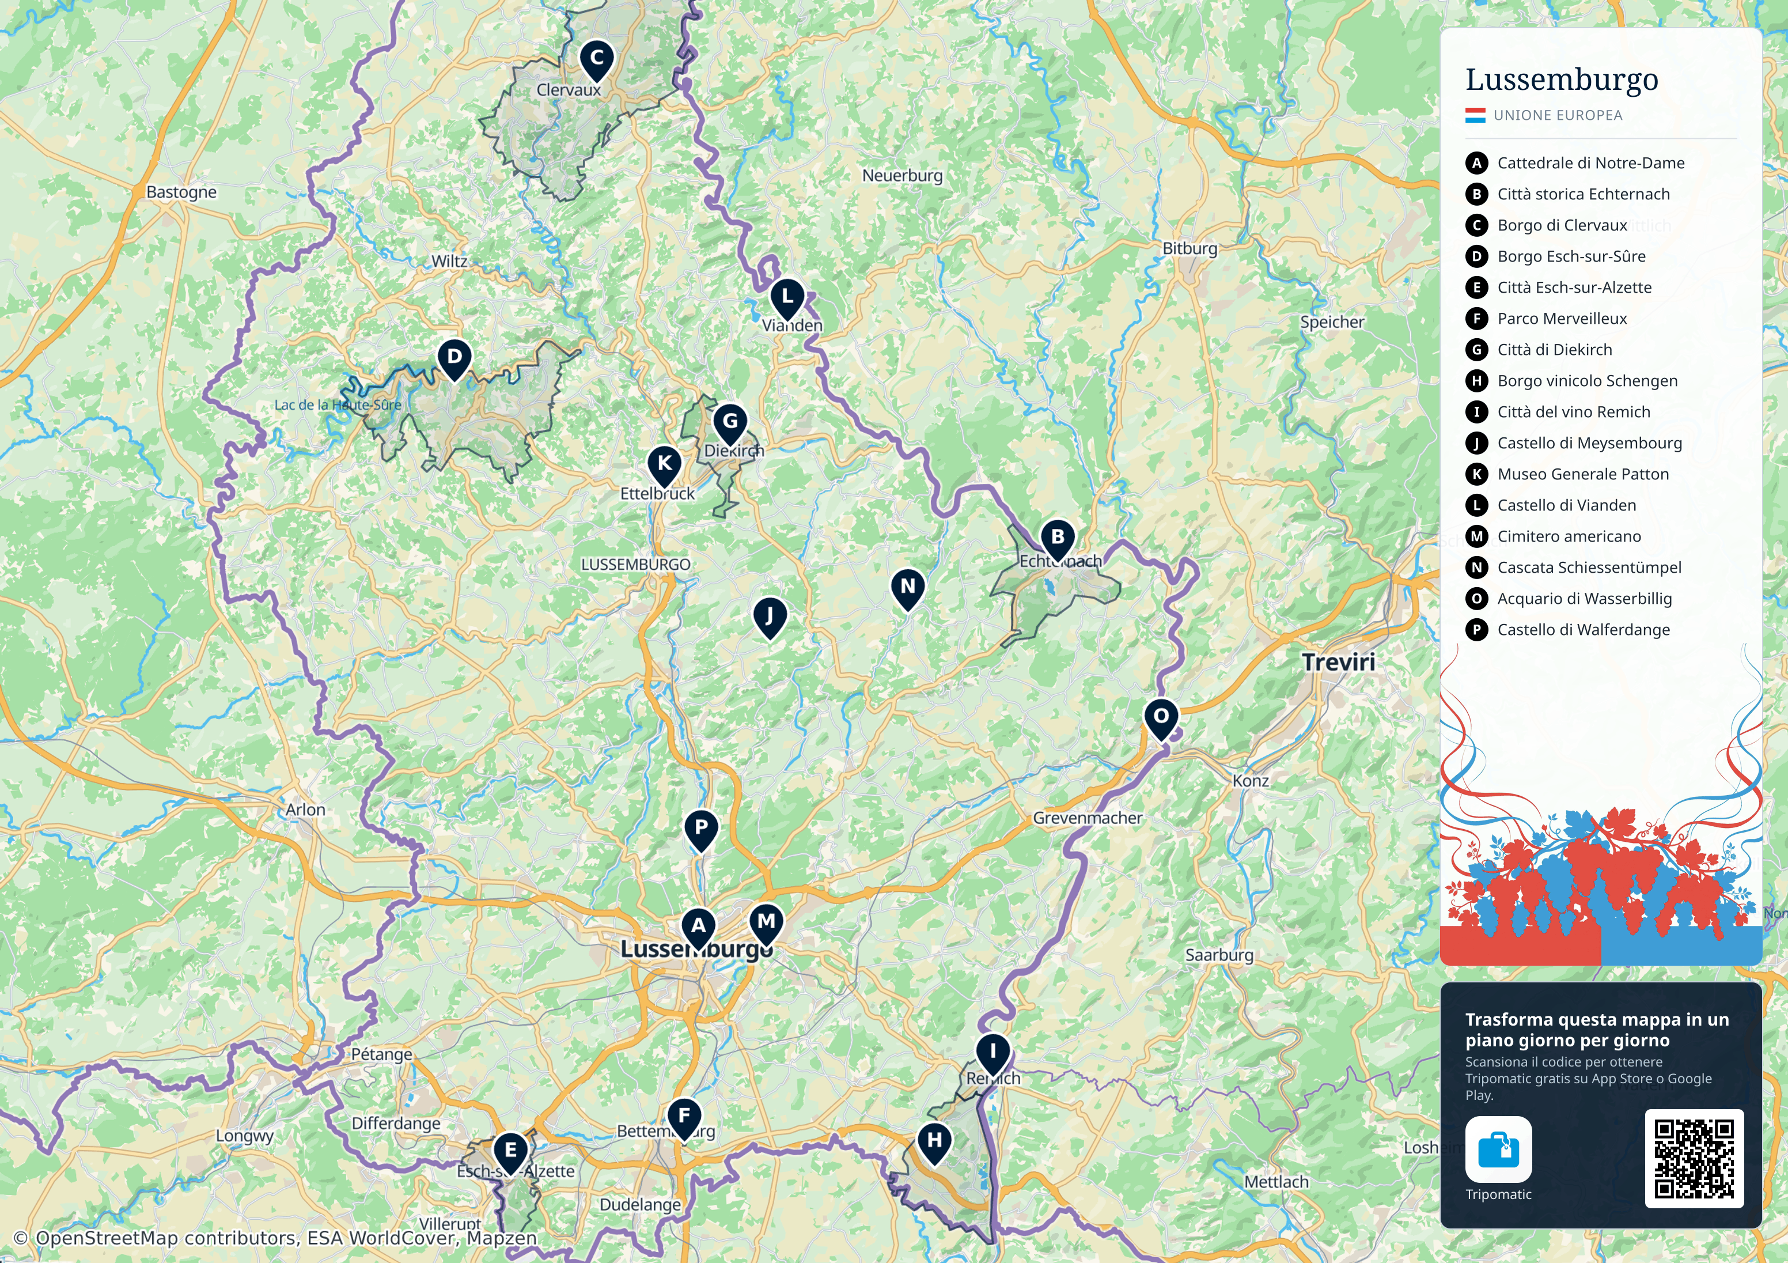
Task: Select Borgo Esch-sur-Sûre legend entry
Action: (x=1555, y=256)
